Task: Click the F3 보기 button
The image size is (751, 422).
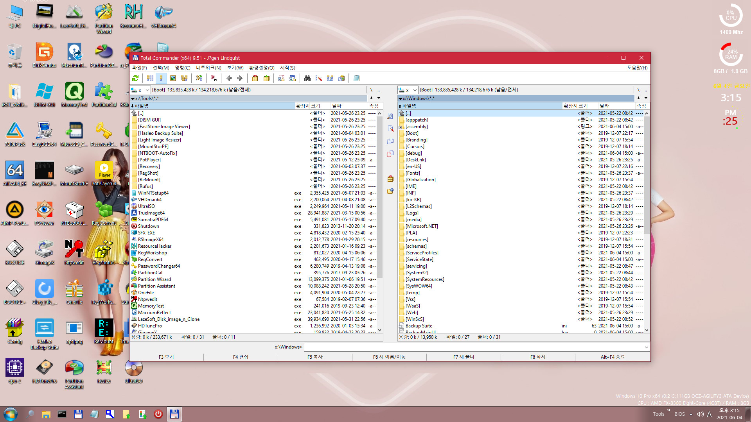Action: point(166,357)
